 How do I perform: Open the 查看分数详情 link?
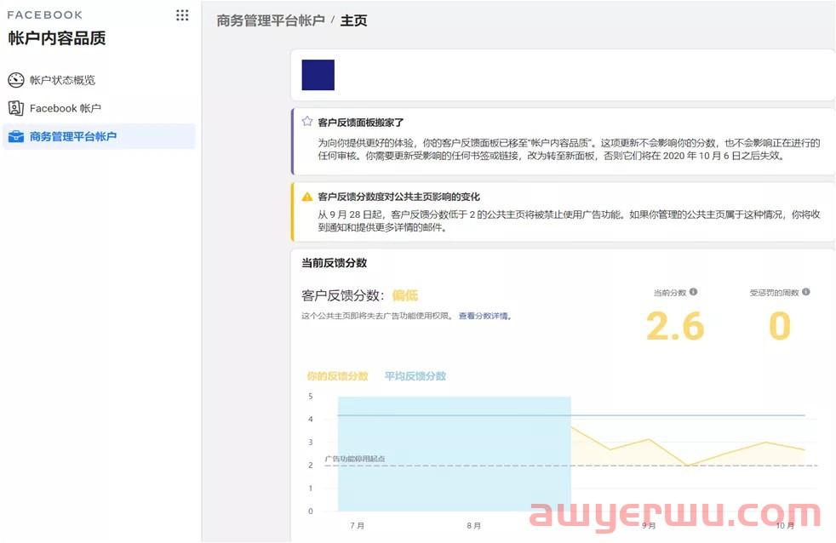484,316
